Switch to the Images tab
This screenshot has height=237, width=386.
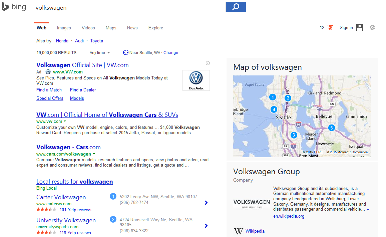click(x=64, y=28)
